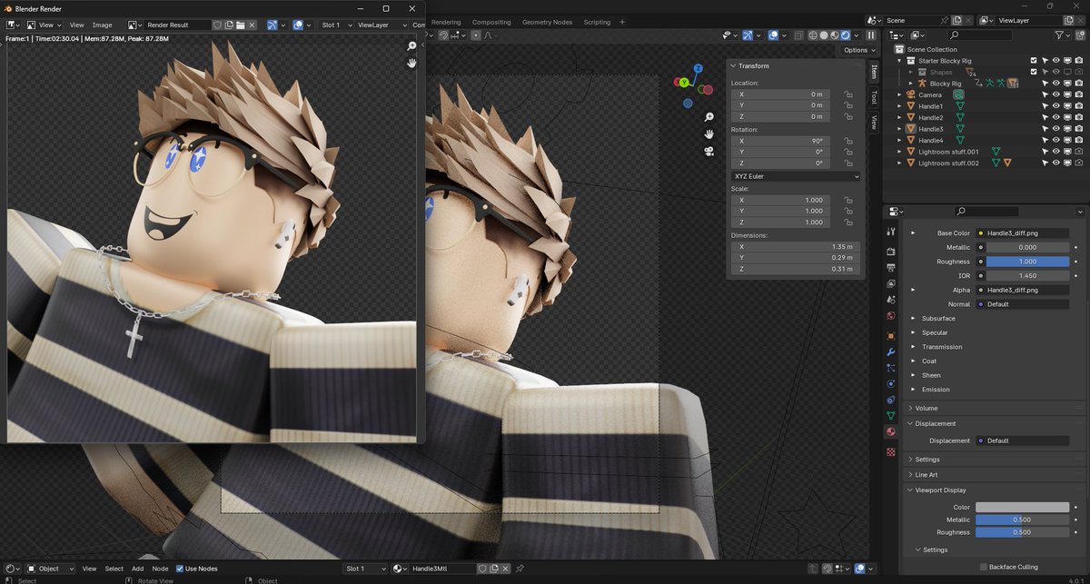Viewport: 1090px width, 584px height.
Task: Click the properties editor search field
Action: coord(986,211)
